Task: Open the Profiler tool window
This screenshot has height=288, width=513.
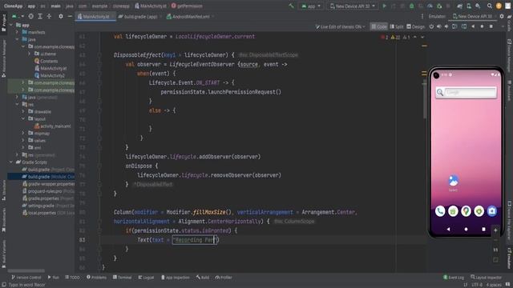Action: coord(224,278)
